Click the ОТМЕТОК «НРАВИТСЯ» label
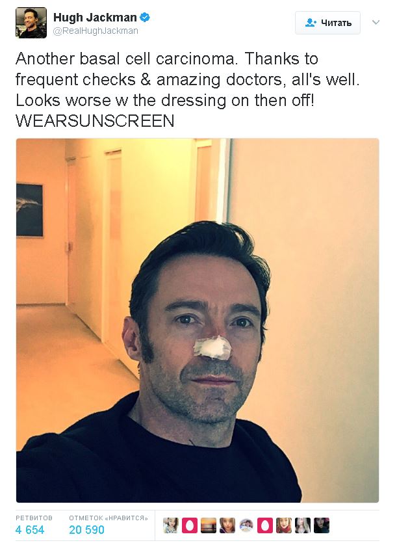The width and height of the screenshot is (397, 543). 109,518
